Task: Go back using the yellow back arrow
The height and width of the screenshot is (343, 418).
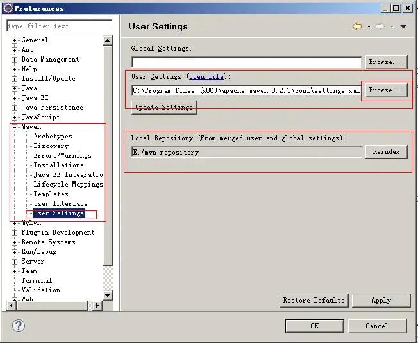Action: click(x=357, y=26)
